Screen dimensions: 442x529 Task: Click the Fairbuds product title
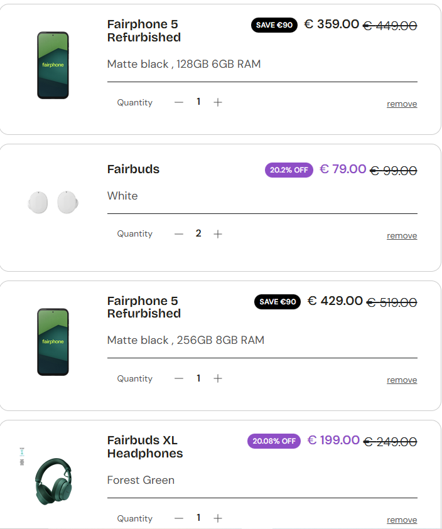point(133,169)
